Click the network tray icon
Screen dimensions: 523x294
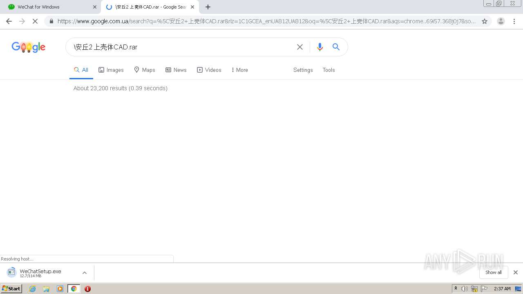point(474,289)
